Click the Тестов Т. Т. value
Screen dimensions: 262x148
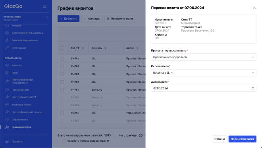162,23
